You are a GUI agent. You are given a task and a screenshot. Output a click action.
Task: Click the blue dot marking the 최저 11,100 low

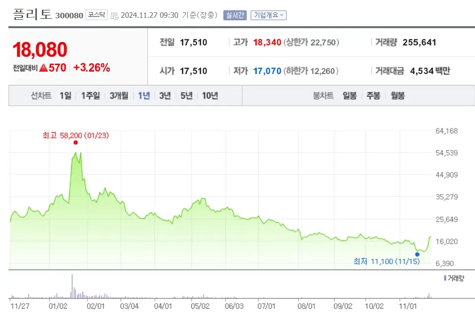(417, 253)
